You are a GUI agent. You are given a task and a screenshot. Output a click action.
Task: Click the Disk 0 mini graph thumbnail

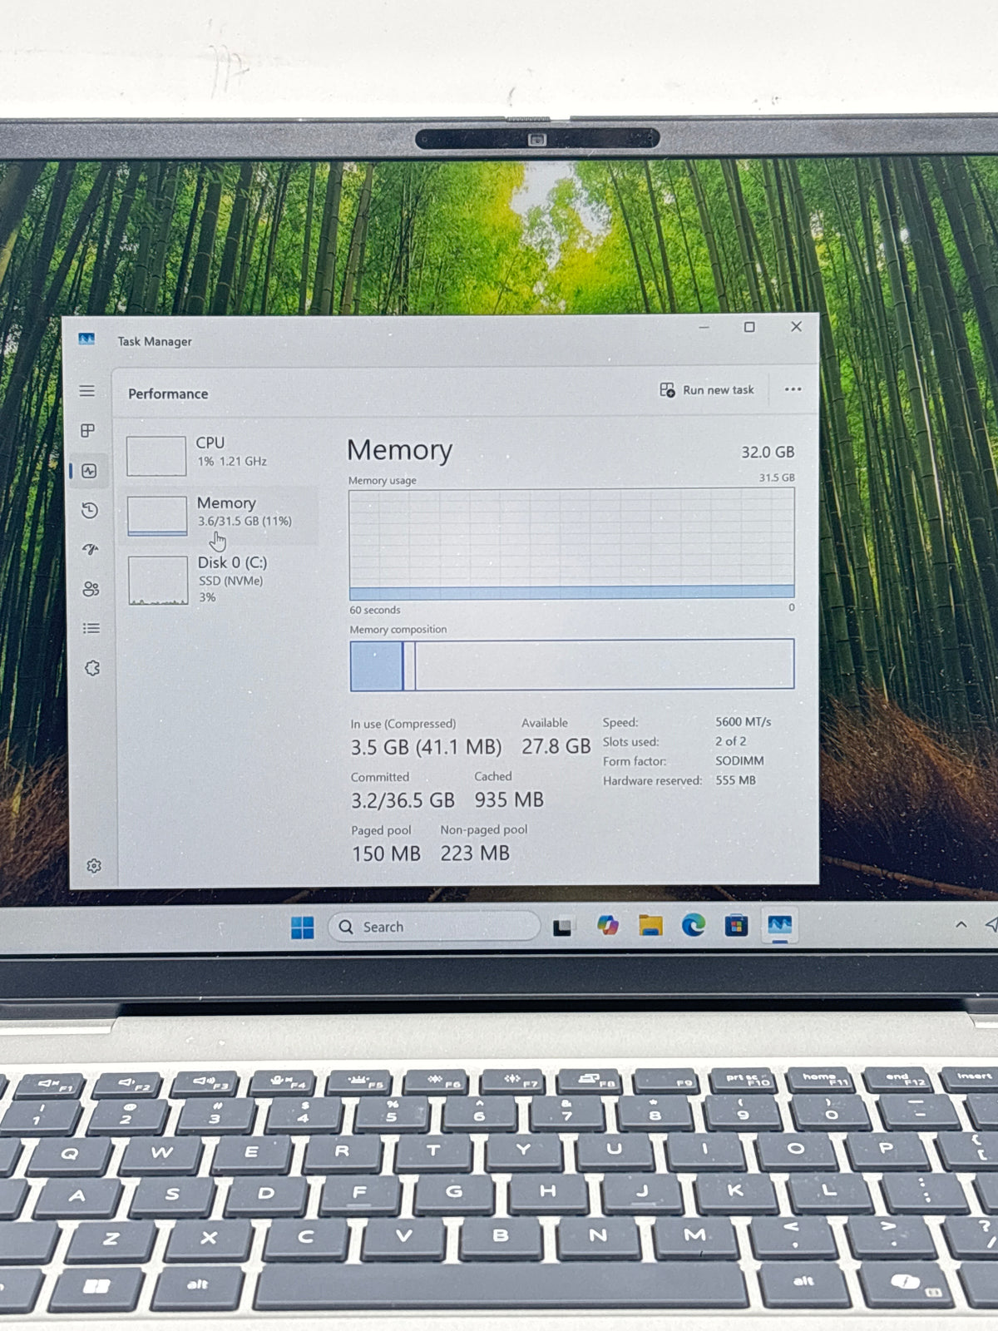[158, 580]
